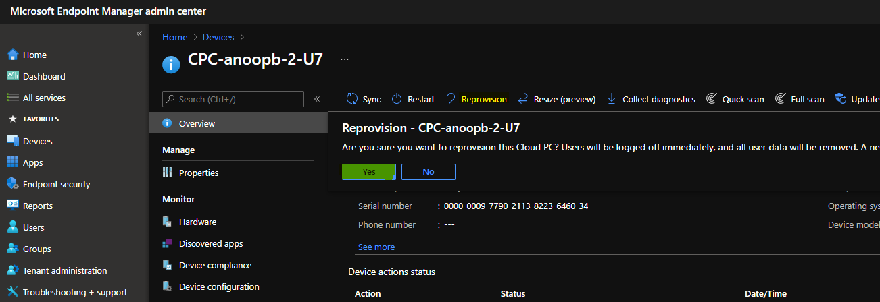Click the Full scan radar icon
Image resolution: width=880 pixels, height=302 pixels.
tap(780, 99)
